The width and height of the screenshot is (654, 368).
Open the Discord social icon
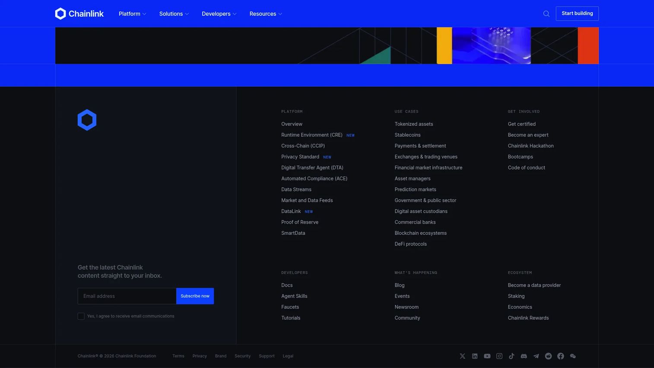click(x=524, y=356)
